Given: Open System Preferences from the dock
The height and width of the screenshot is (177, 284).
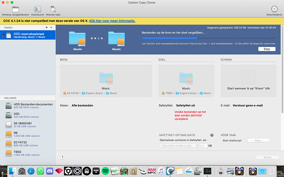Looking at the screenshot, I should click(22, 171).
